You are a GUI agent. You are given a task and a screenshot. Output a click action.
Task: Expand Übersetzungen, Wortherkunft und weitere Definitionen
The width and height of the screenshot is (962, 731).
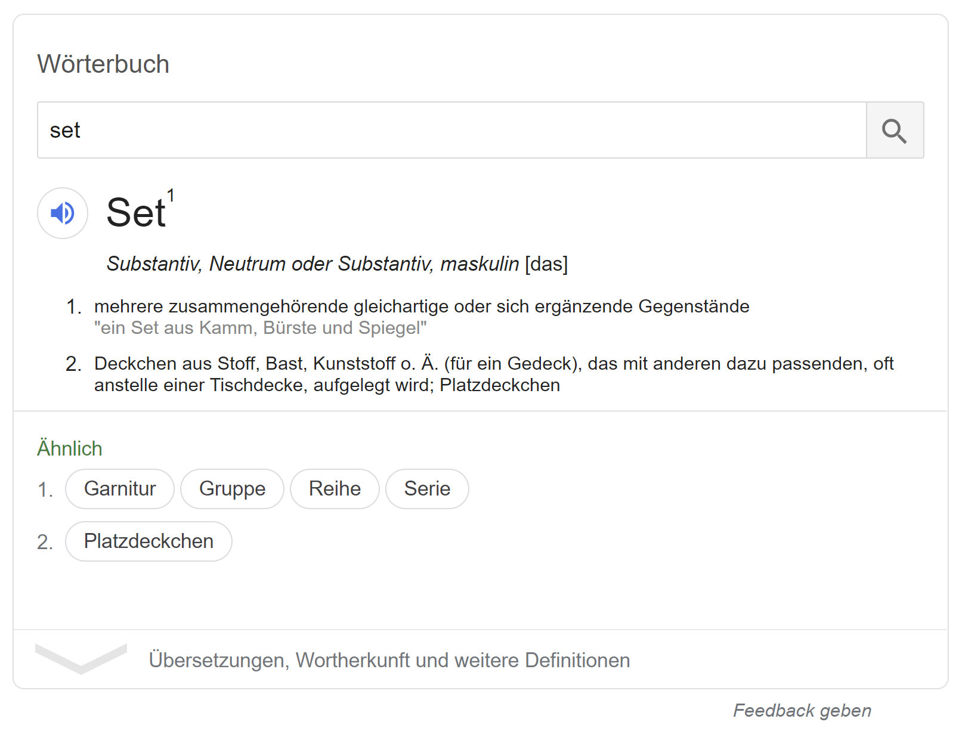pyautogui.click(x=389, y=660)
